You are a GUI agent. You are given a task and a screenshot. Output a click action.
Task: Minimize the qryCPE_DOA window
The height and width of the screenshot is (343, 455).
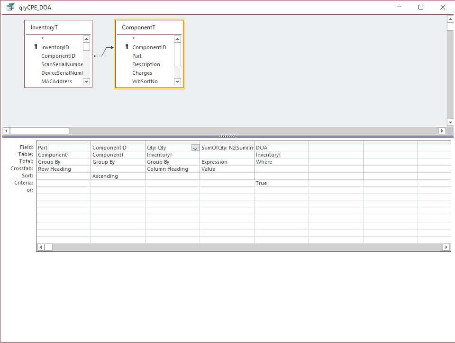pos(399,7)
